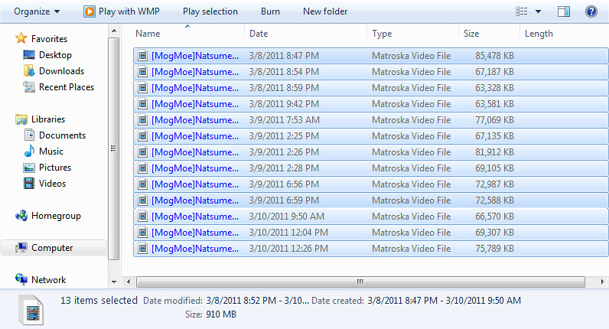Viewport: 609px width, 329px height.
Task: Click Date created value in details pane
Action: coord(444,300)
